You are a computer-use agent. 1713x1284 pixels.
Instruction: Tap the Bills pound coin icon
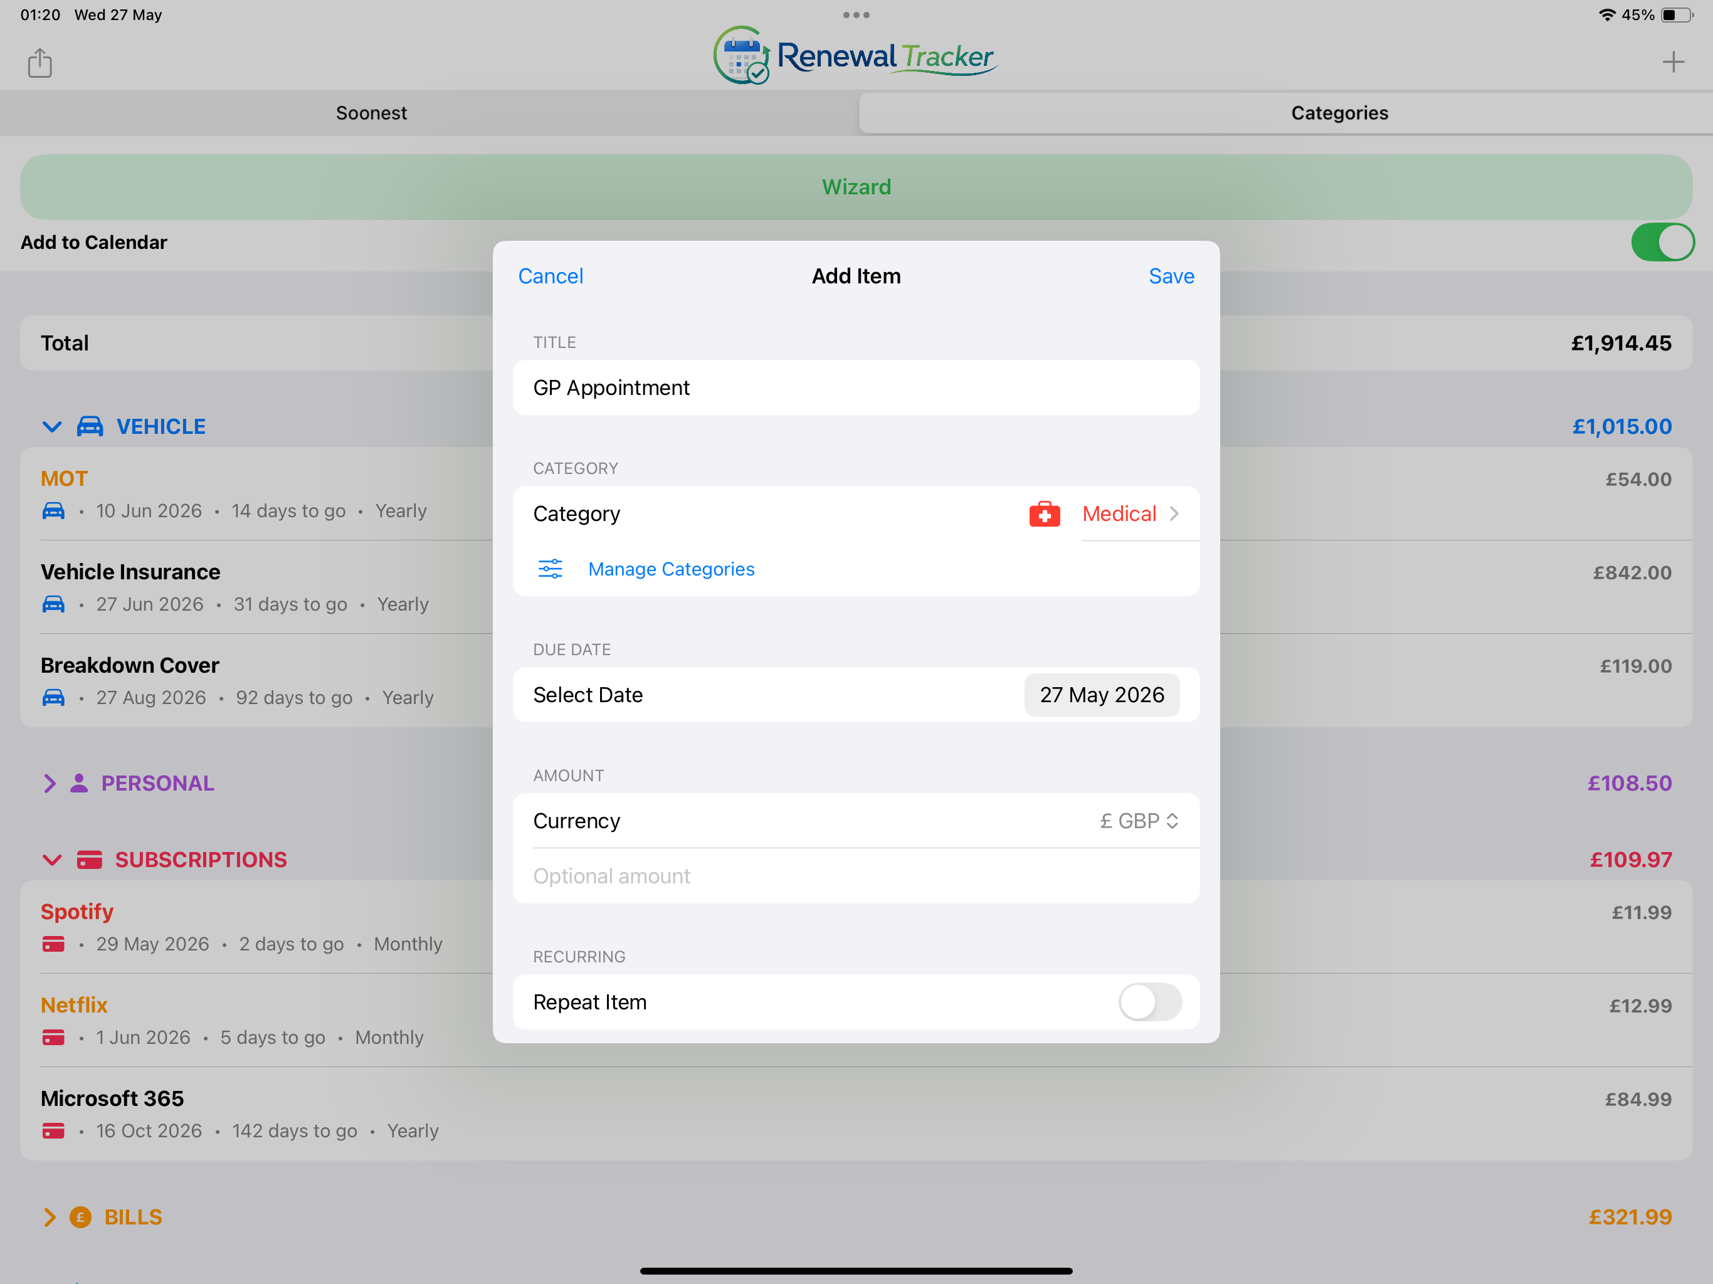[80, 1218]
